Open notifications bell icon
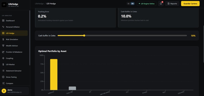This screenshot has height=96, width=204. tap(161, 4)
